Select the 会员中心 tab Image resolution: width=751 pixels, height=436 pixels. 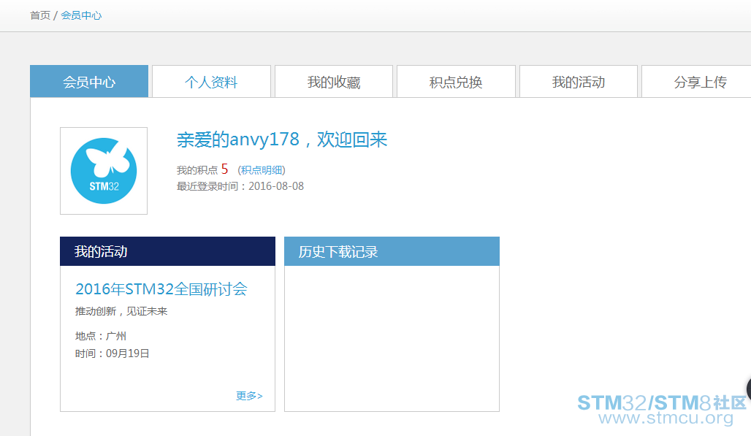click(x=89, y=81)
